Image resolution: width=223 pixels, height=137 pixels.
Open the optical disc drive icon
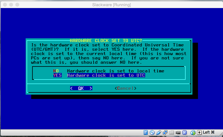152,133
